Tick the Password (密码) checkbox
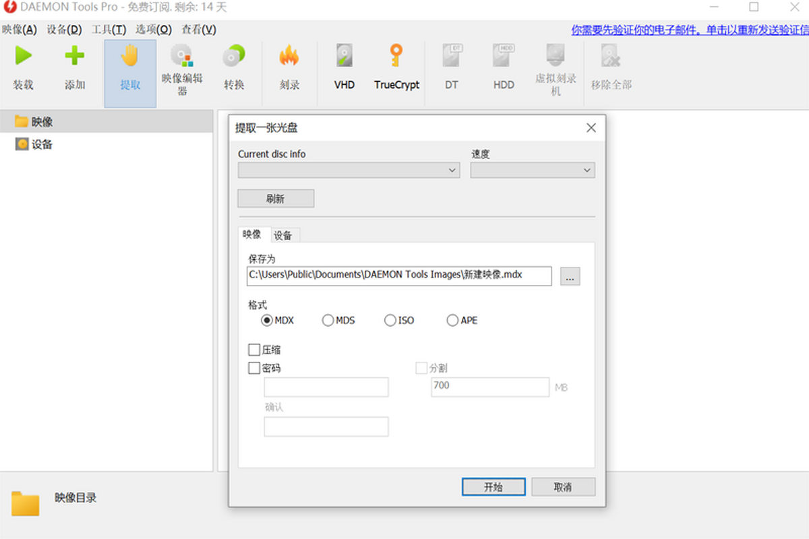Screen dimensions: 809x539 pyautogui.click(x=254, y=368)
